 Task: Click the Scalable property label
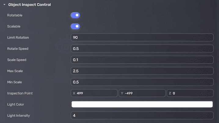14,26
